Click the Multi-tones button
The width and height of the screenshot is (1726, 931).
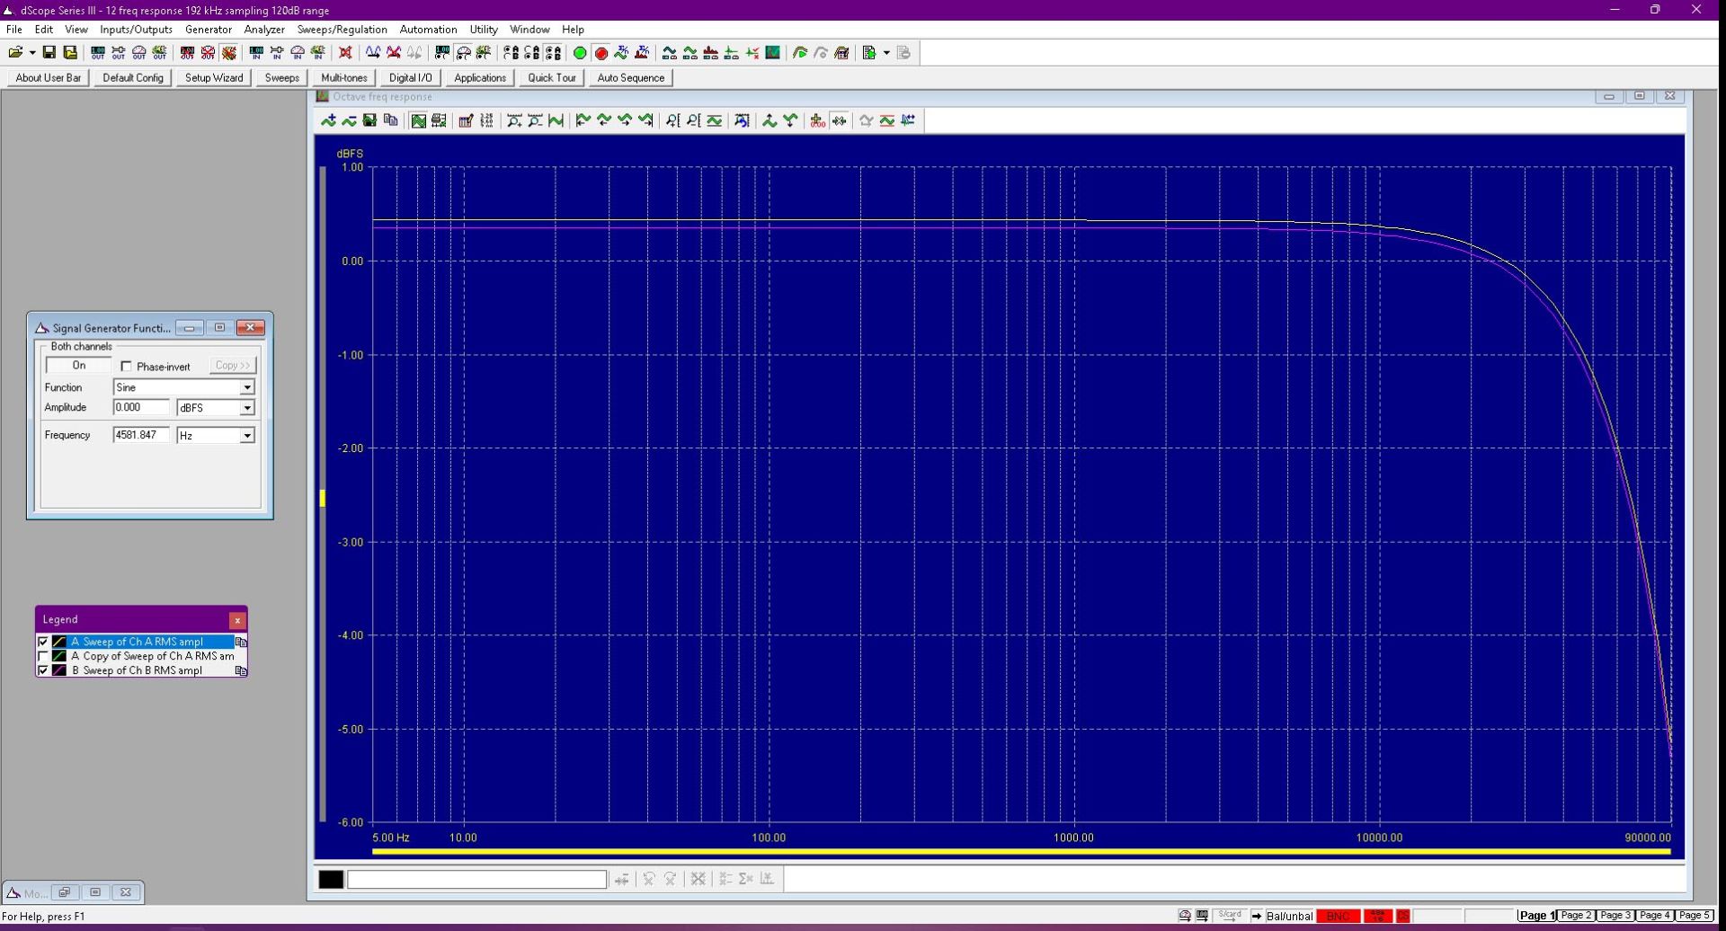pyautogui.click(x=344, y=78)
